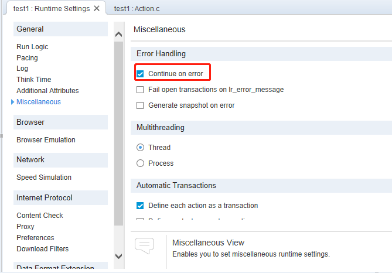Click the Network section header
The image size is (392, 273).
coord(60,160)
